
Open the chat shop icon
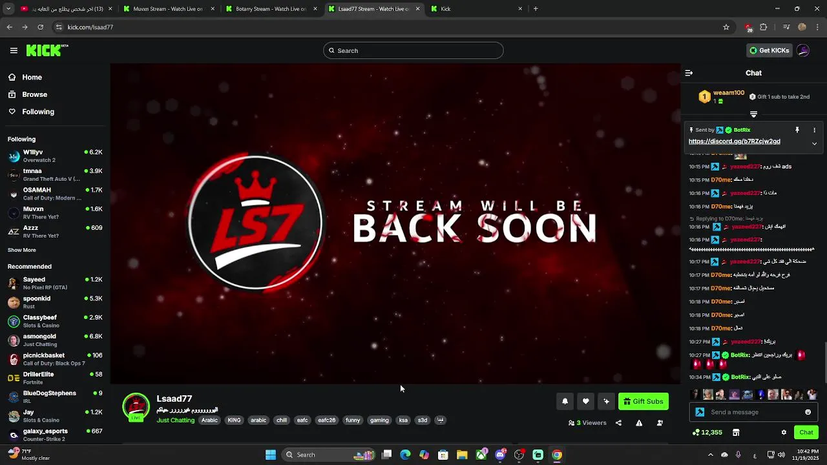735,432
